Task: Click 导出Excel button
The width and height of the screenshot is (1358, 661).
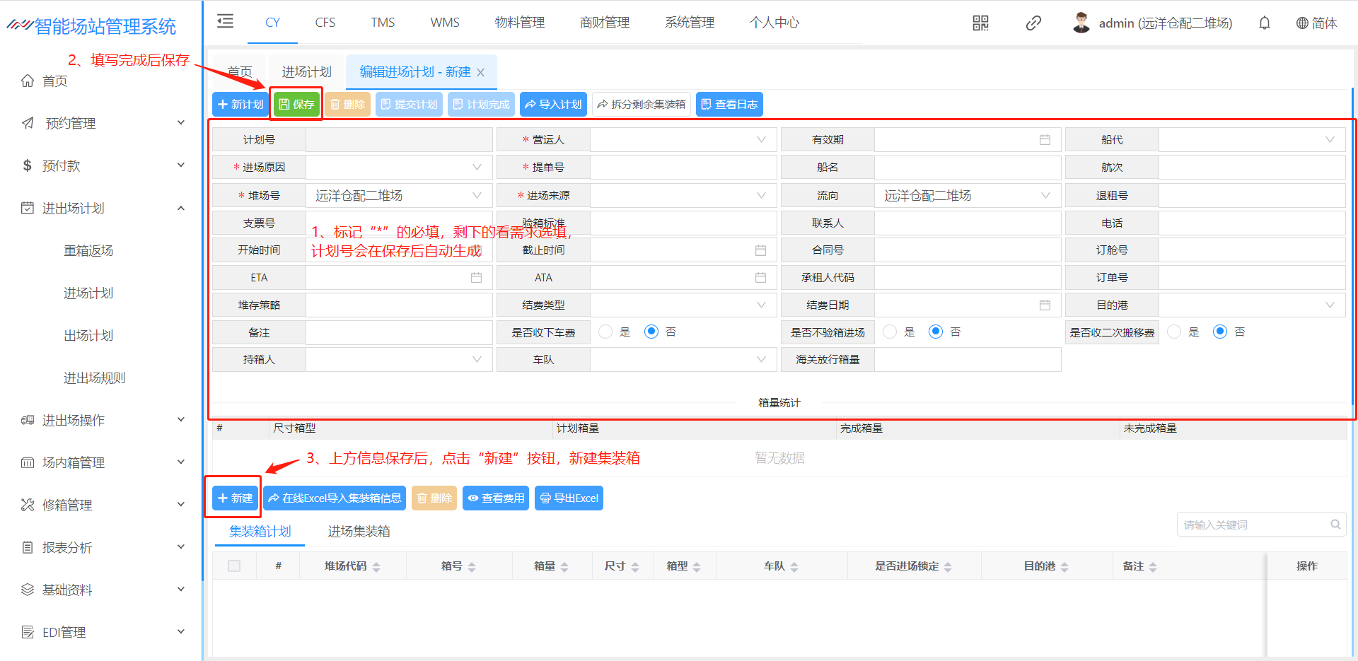Action: pyautogui.click(x=569, y=498)
